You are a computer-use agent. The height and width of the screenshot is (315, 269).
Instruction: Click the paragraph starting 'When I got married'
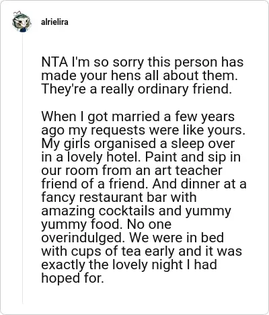(144, 197)
